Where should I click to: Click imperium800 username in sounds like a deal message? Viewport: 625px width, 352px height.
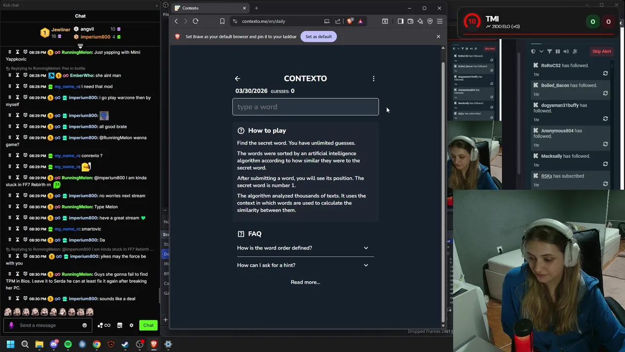(83, 299)
